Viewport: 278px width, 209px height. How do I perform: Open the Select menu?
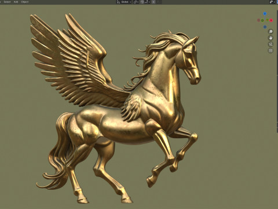click(x=7, y=2)
